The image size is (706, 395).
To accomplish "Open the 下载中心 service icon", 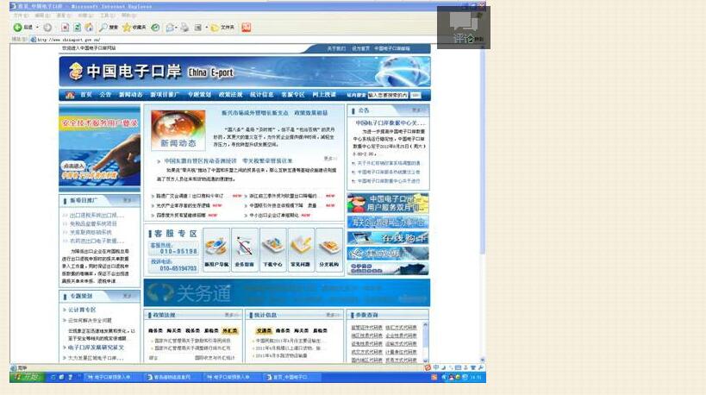I will coord(273,249).
